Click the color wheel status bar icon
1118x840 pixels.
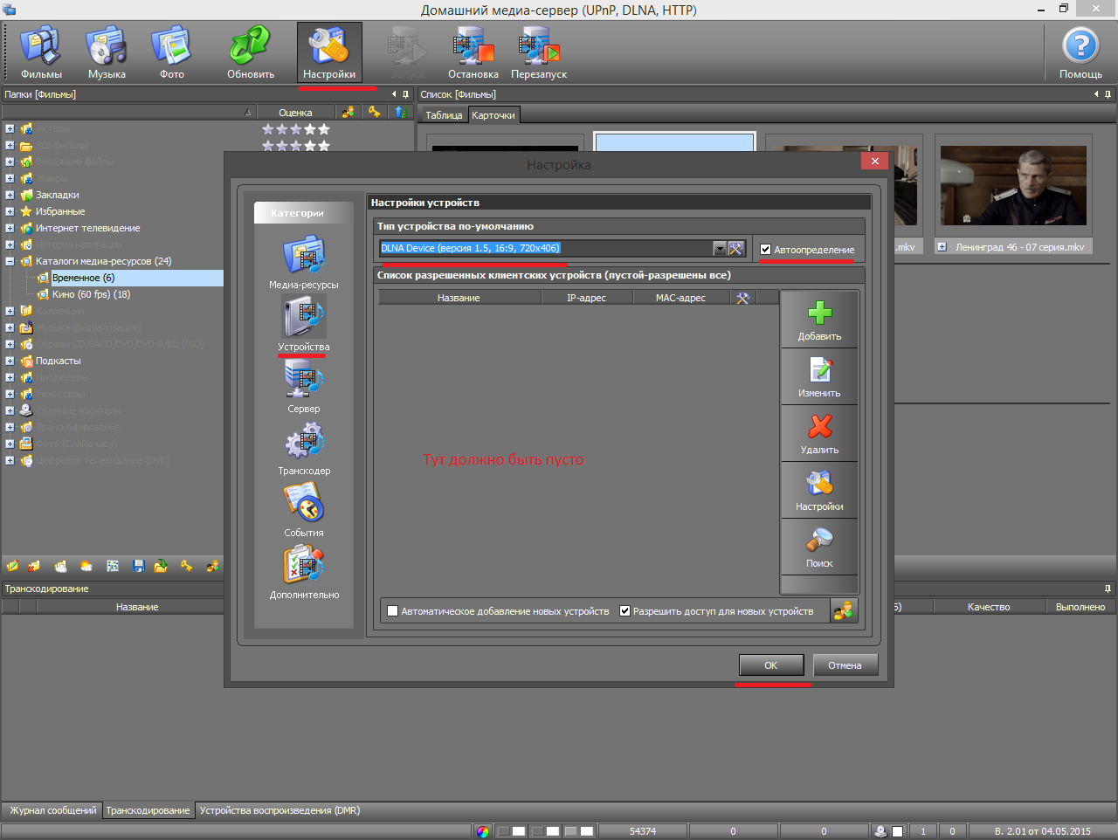coord(483,831)
